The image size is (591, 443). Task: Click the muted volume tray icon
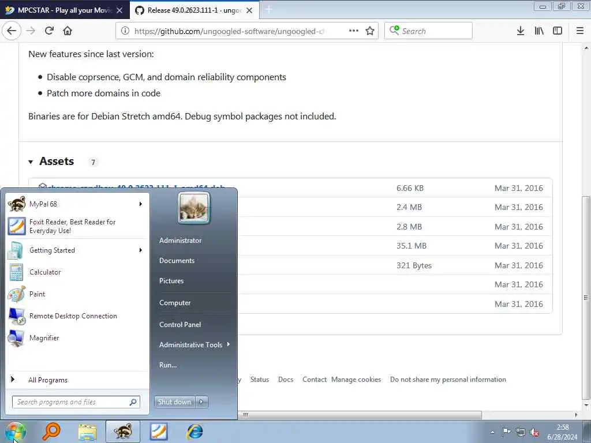coord(534,432)
